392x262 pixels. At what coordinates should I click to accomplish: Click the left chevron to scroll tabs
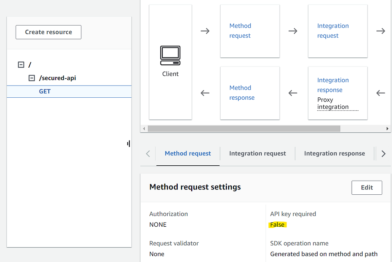(x=148, y=153)
